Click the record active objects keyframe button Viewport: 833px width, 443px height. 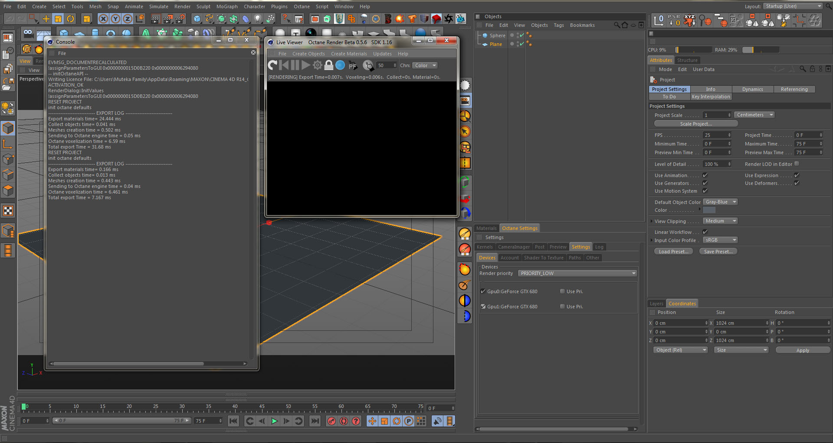point(331,421)
